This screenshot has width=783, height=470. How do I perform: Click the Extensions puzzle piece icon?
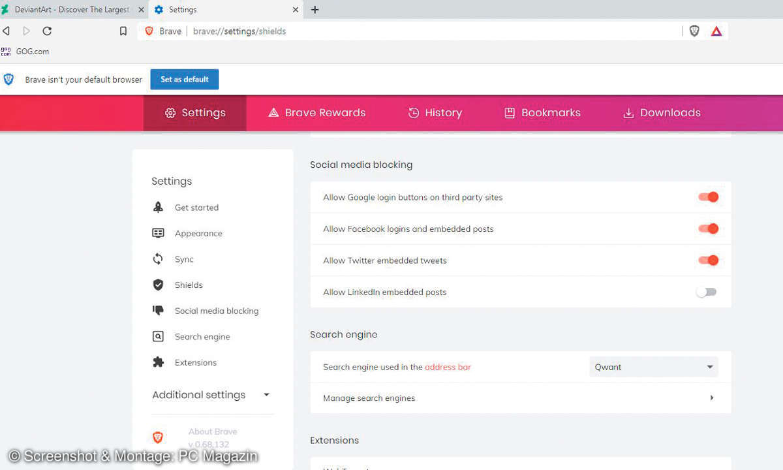158,362
